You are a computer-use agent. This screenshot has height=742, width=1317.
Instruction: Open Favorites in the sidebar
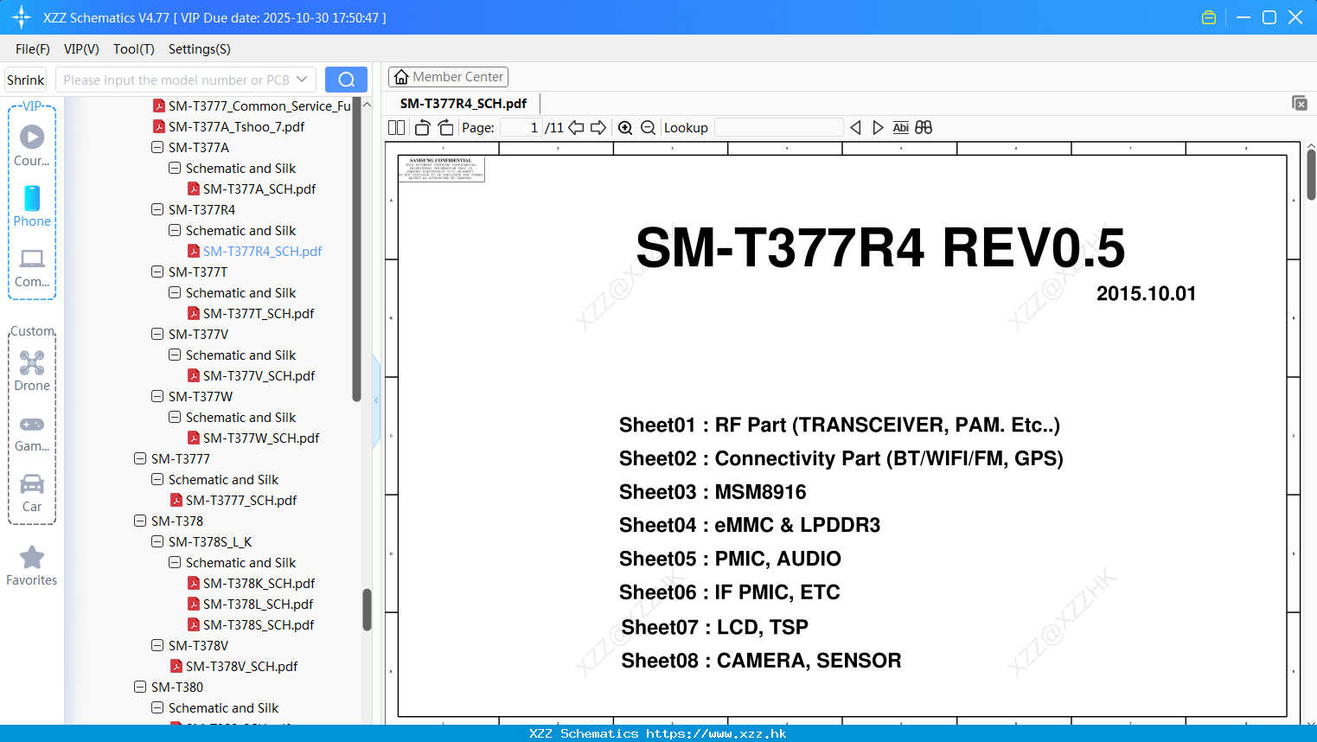coord(32,566)
